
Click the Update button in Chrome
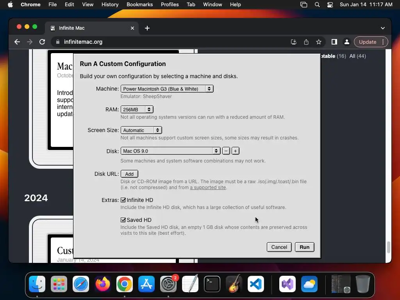tap(368, 42)
